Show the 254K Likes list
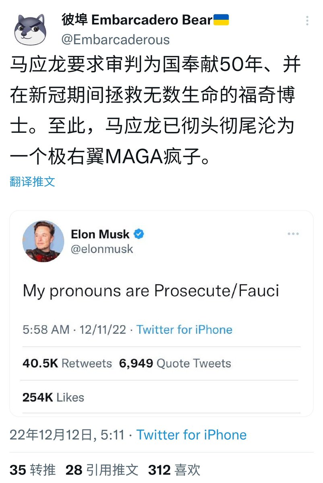The width and height of the screenshot is (323, 483). click(53, 397)
